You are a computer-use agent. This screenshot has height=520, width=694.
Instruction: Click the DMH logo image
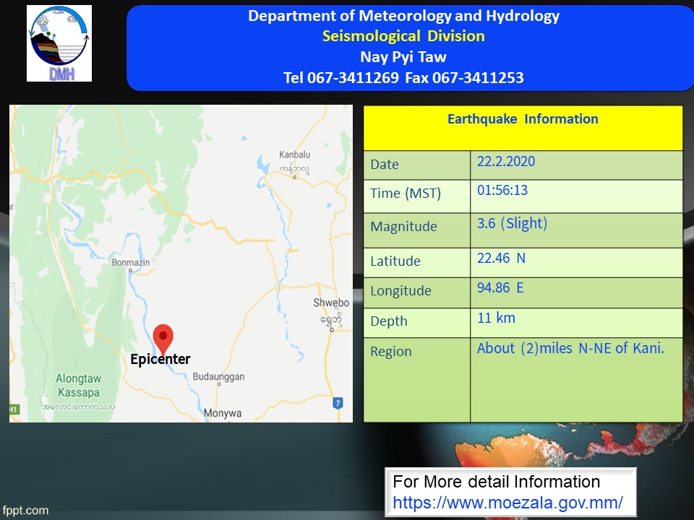coord(59,43)
